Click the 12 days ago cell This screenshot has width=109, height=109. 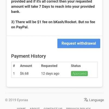[50, 74]
